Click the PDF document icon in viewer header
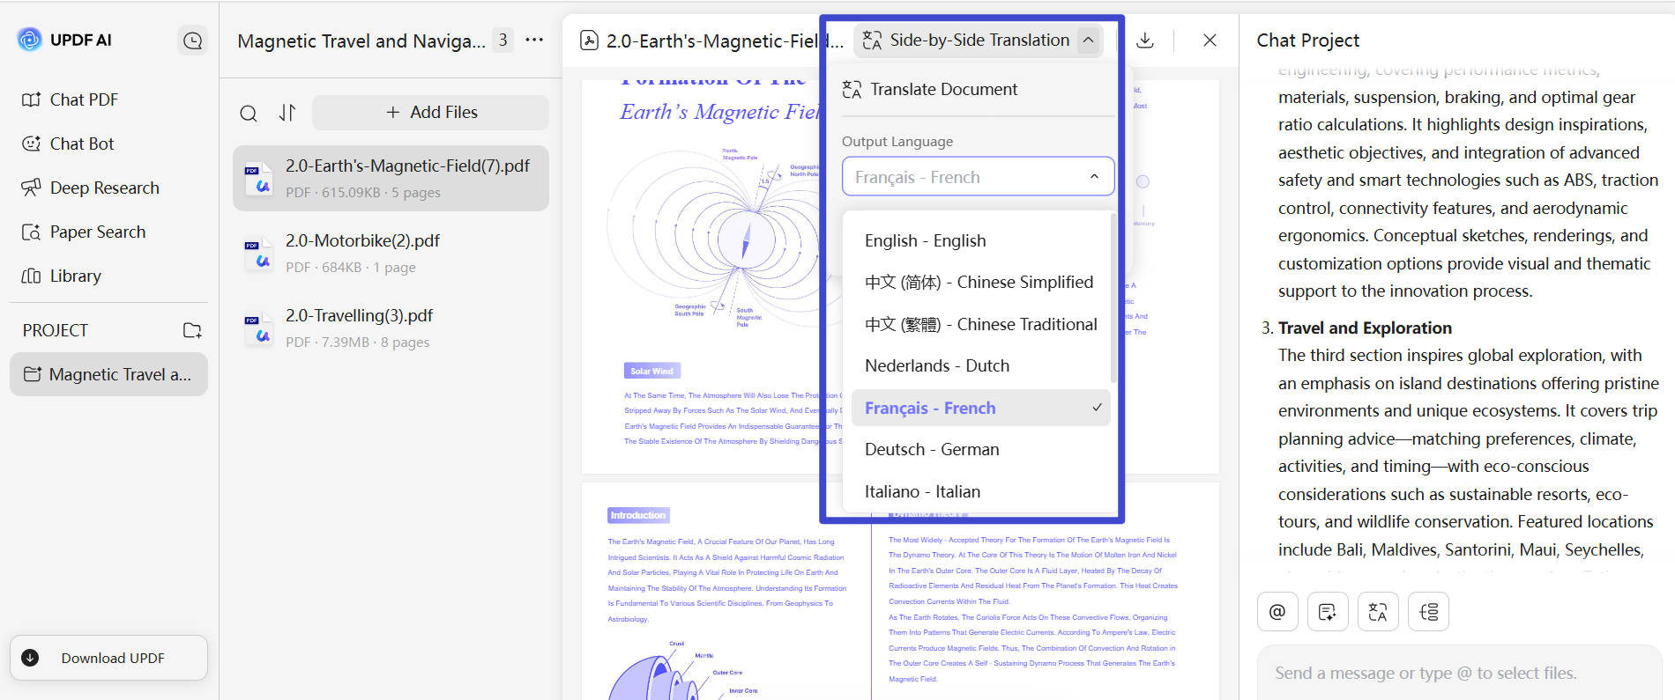The height and width of the screenshot is (700, 1675). [x=589, y=41]
